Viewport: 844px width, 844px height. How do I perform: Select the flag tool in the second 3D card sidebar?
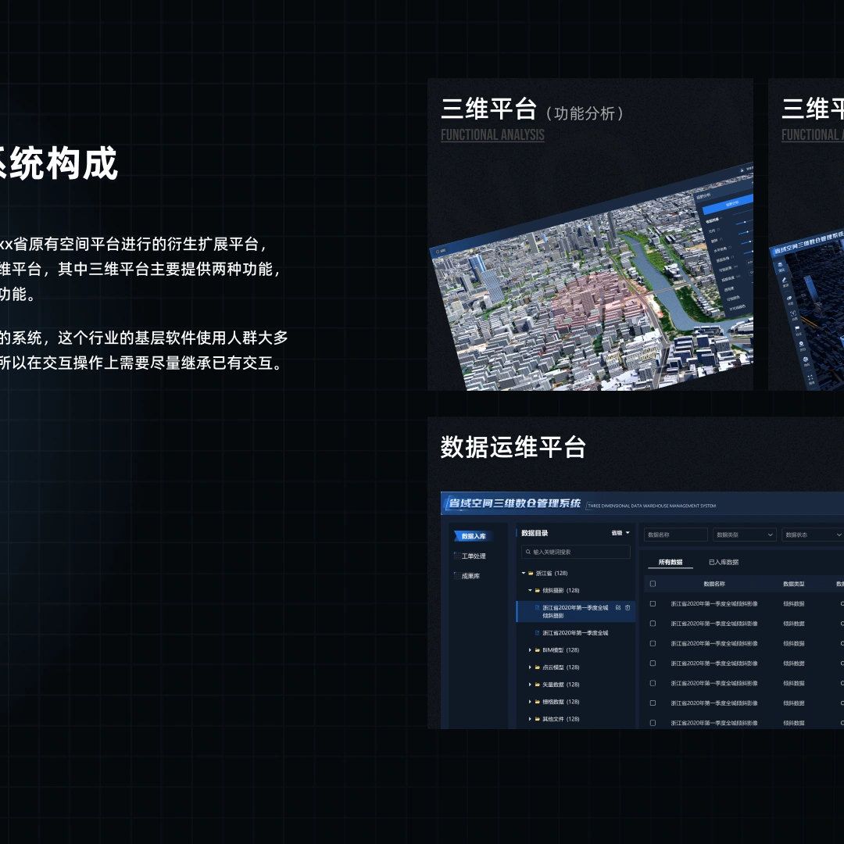[x=797, y=327]
